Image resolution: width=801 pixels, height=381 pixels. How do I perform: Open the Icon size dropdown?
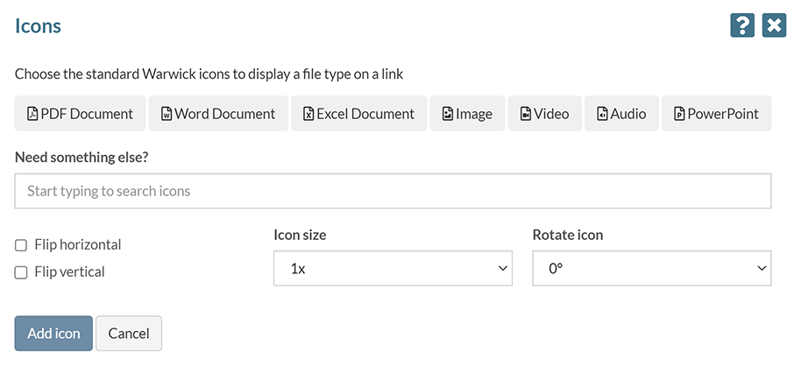pos(393,269)
